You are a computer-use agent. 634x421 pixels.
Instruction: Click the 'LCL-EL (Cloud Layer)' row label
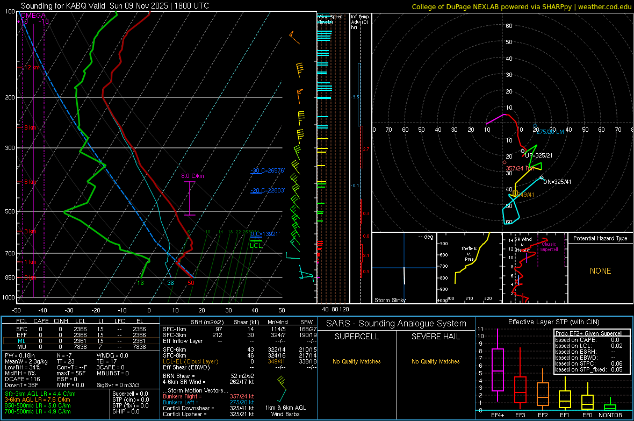(190, 361)
